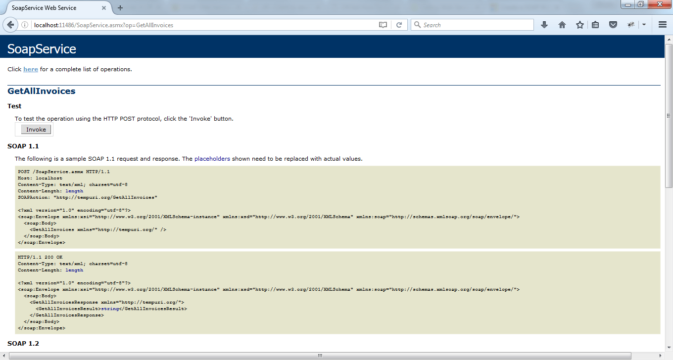Image resolution: width=673 pixels, height=360 pixels.
Task: Open the Downloads panel
Action: (544, 25)
